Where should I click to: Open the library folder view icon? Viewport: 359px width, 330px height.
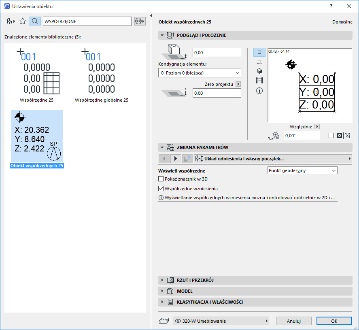click(11, 21)
